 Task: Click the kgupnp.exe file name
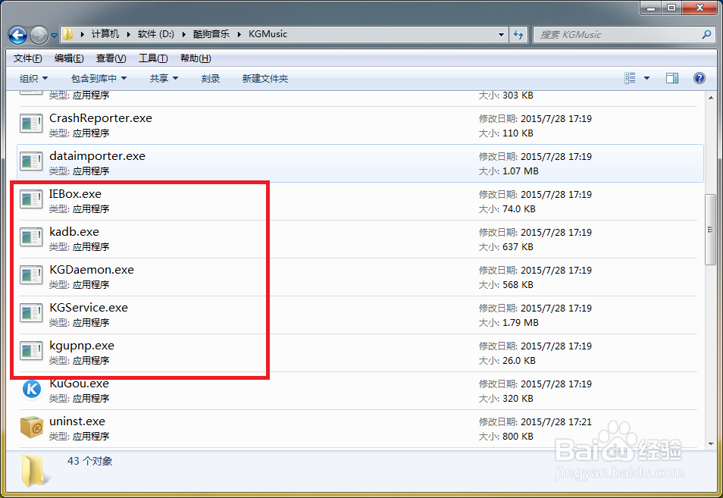tap(82, 346)
